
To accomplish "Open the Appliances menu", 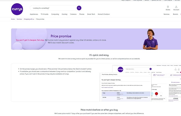I will [34, 14].
